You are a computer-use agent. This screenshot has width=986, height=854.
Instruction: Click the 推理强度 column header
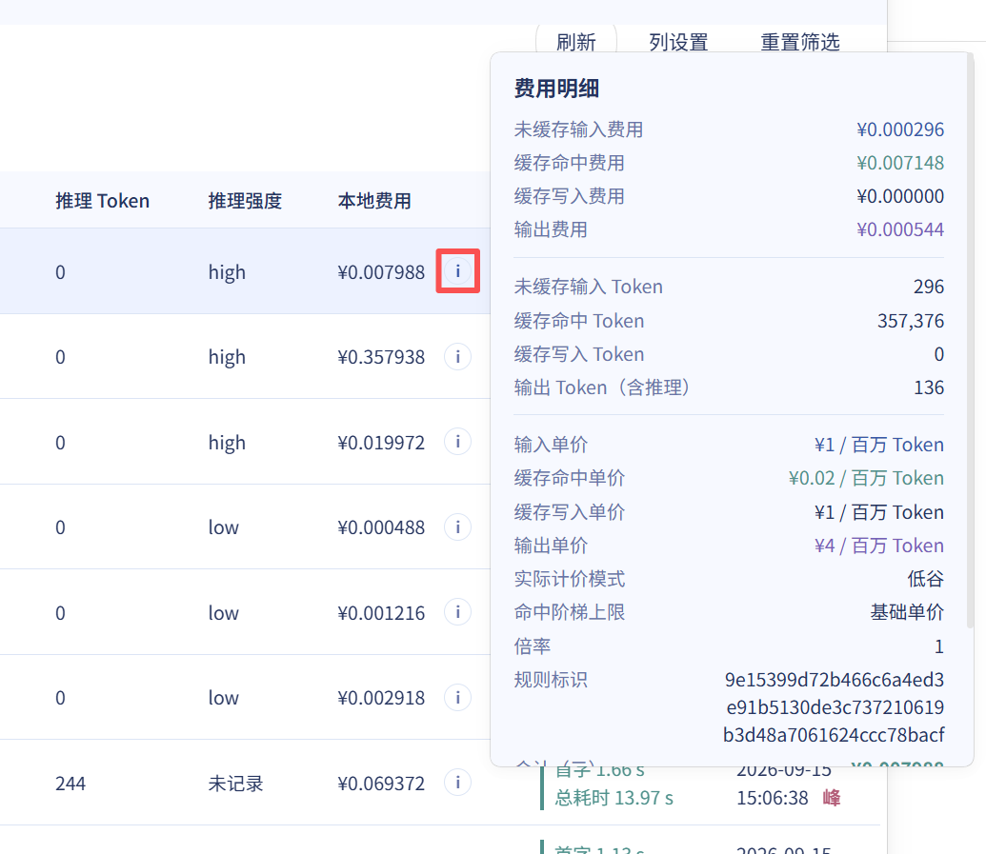click(x=245, y=201)
